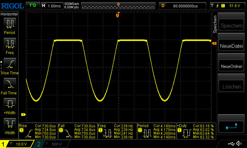Image resolution: width=247 pixels, height=148 pixels.
Task: Click the Fall result edge icon
Action: tap(68, 134)
